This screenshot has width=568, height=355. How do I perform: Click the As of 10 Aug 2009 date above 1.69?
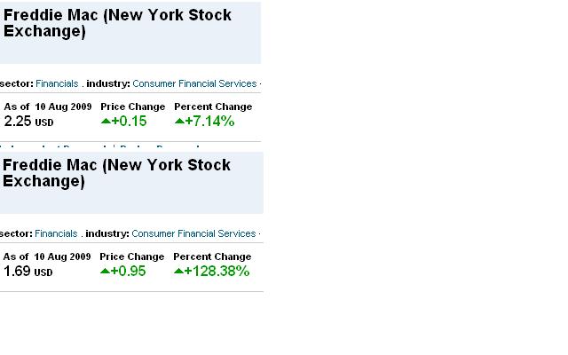tap(47, 256)
